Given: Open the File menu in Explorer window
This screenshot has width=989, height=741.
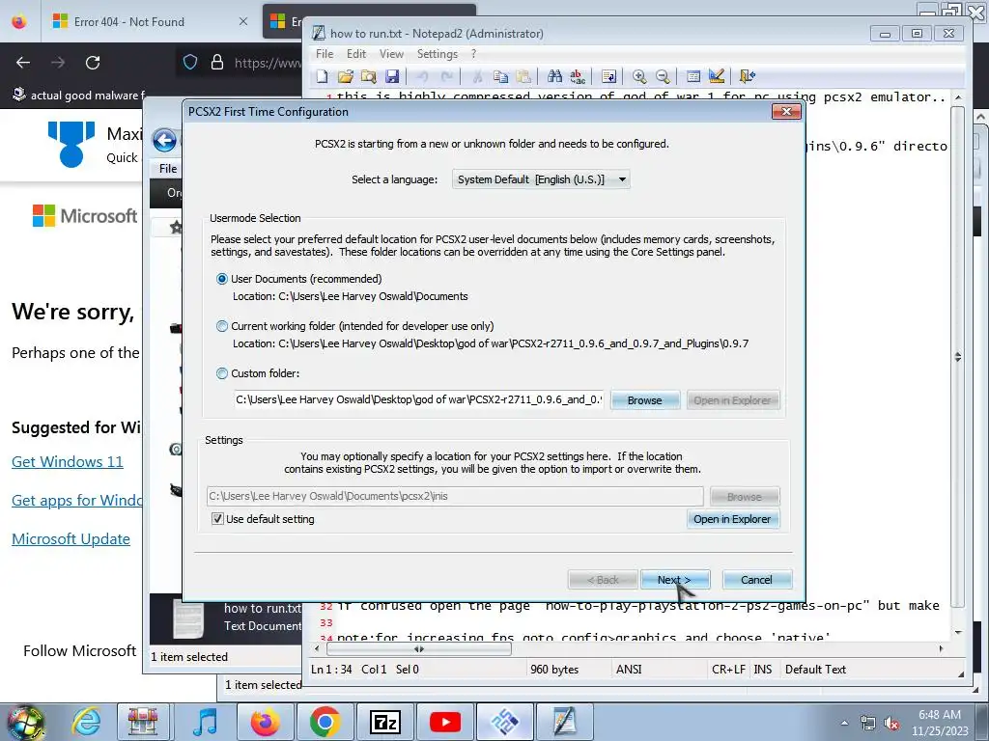Looking at the screenshot, I should click(168, 168).
